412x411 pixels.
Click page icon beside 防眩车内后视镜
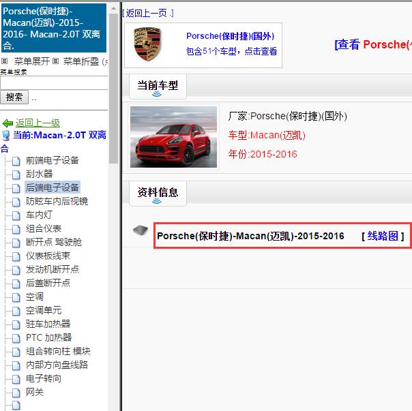tap(16, 202)
